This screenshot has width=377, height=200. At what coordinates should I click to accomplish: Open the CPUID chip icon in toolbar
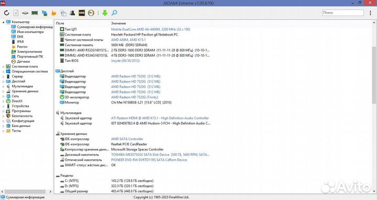pos(25,13)
